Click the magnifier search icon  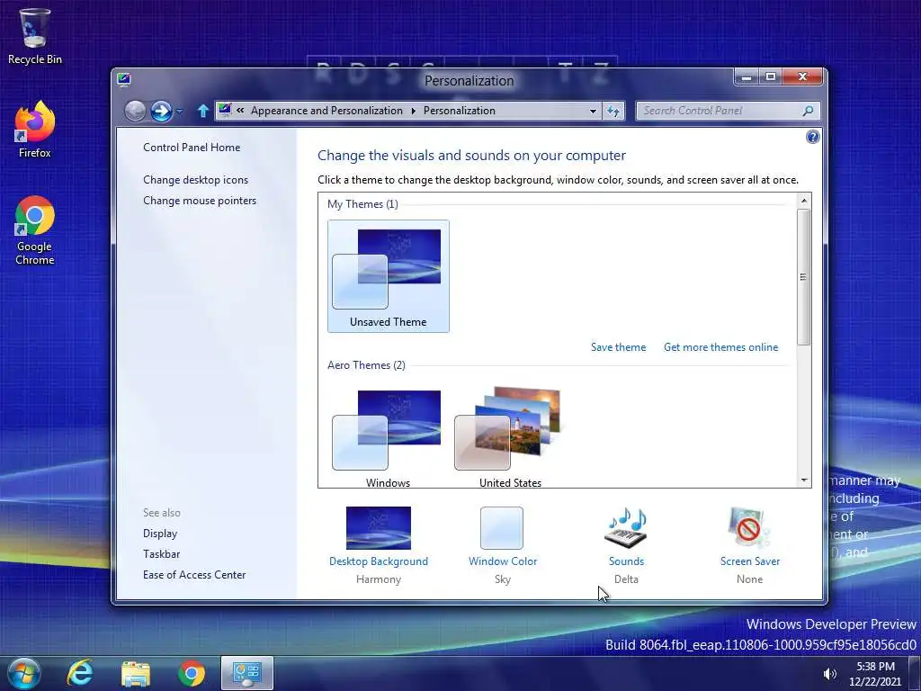pyautogui.click(x=809, y=111)
